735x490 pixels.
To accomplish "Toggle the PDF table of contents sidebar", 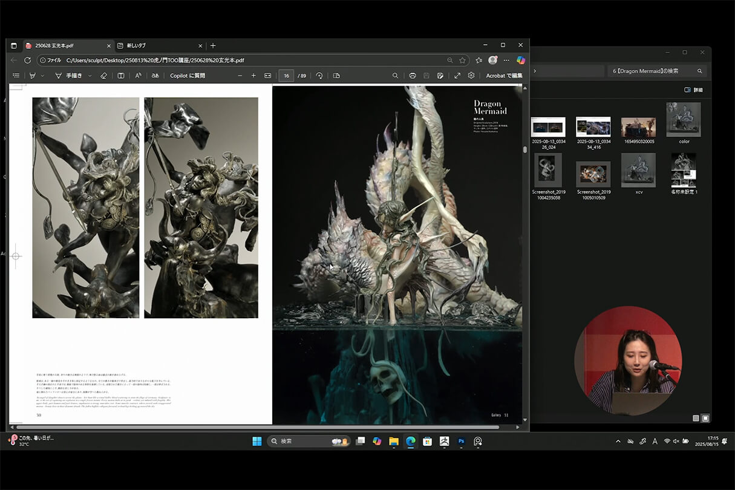I will point(16,76).
